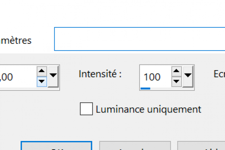Click the middle gray button at bottom
Image resolution: width=225 pixels, height=150 pixels.
point(135,146)
